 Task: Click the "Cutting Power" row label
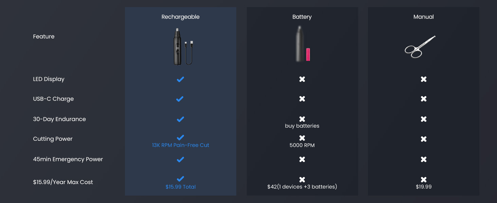tap(53, 139)
